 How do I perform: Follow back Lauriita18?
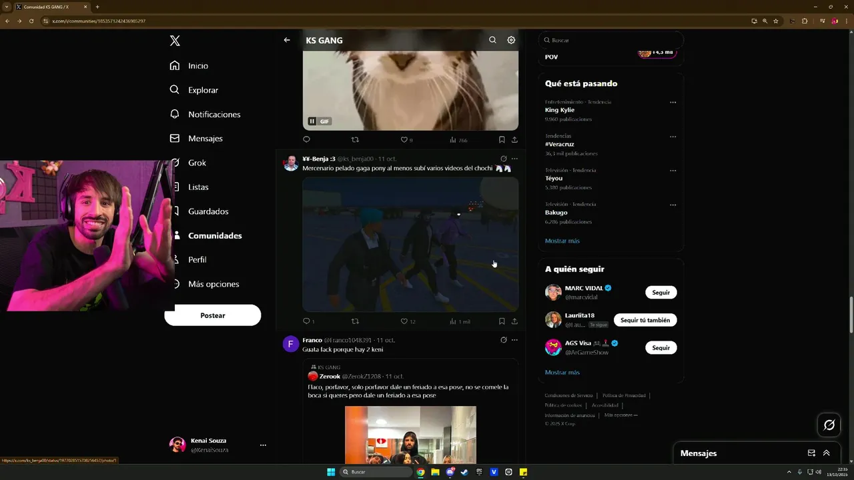point(645,320)
